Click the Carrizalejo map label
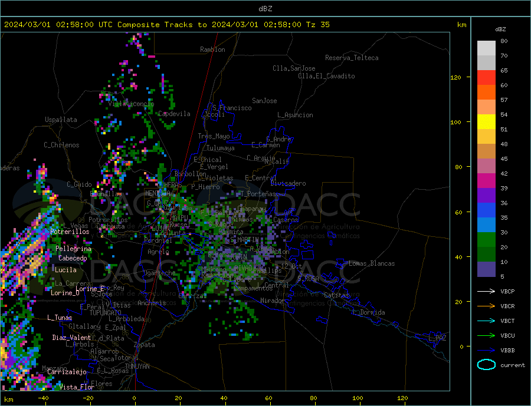531x406 pixels. tap(67, 372)
